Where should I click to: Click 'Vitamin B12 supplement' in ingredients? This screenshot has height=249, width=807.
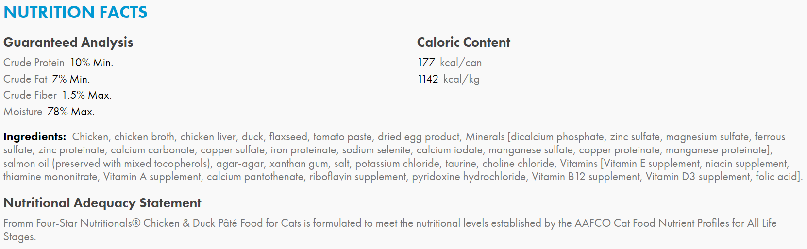[586, 177]
